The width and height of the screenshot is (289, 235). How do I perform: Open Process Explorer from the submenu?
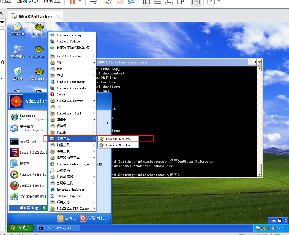[118, 139]
